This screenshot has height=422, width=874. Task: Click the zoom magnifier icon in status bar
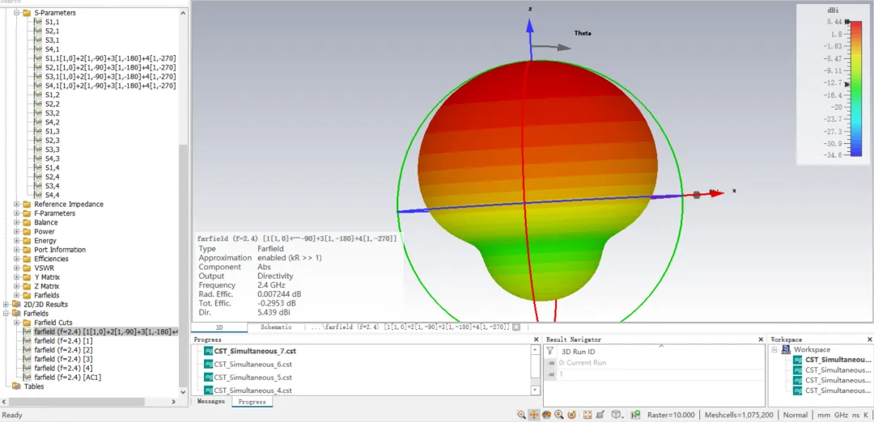(521, 415)
